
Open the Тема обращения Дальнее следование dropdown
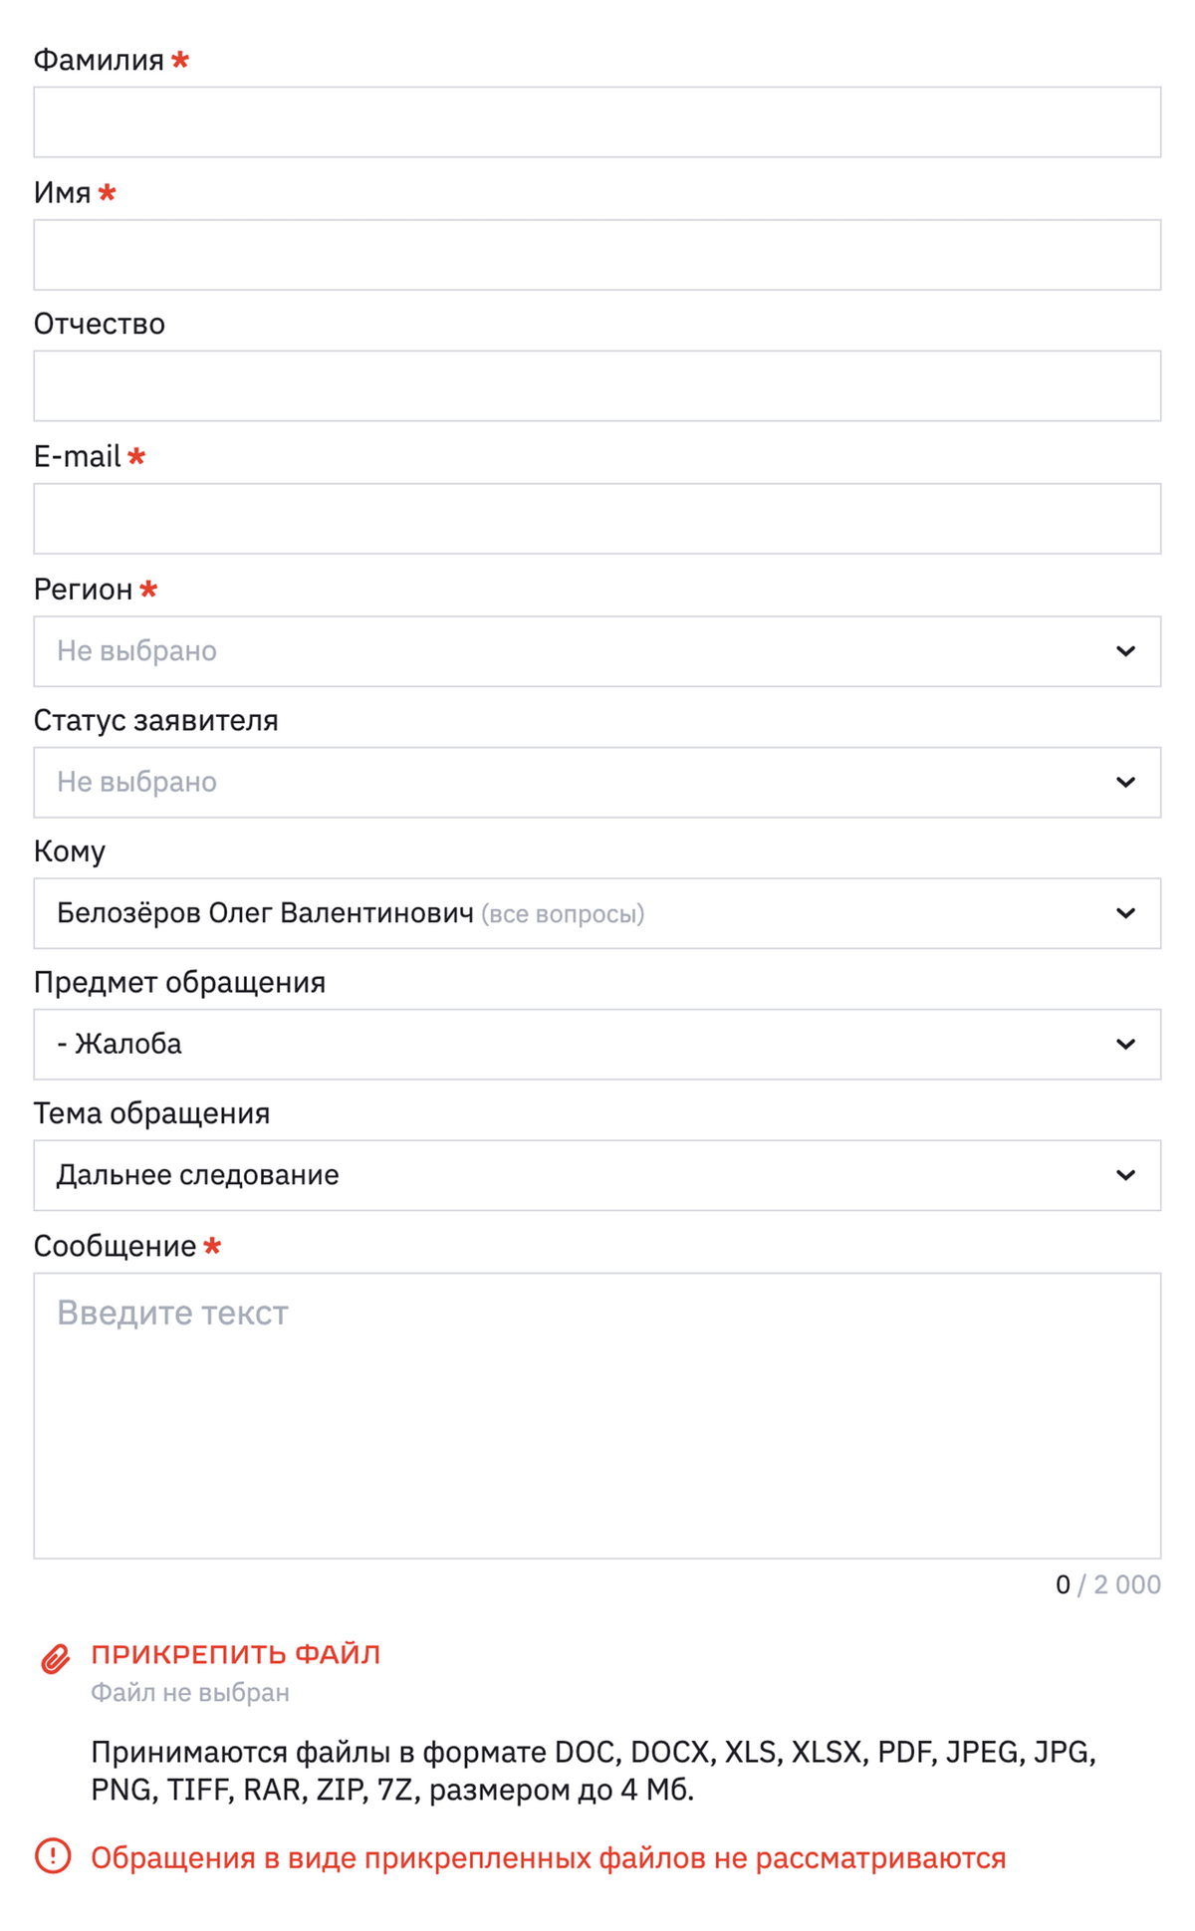tap(578, 1176)
